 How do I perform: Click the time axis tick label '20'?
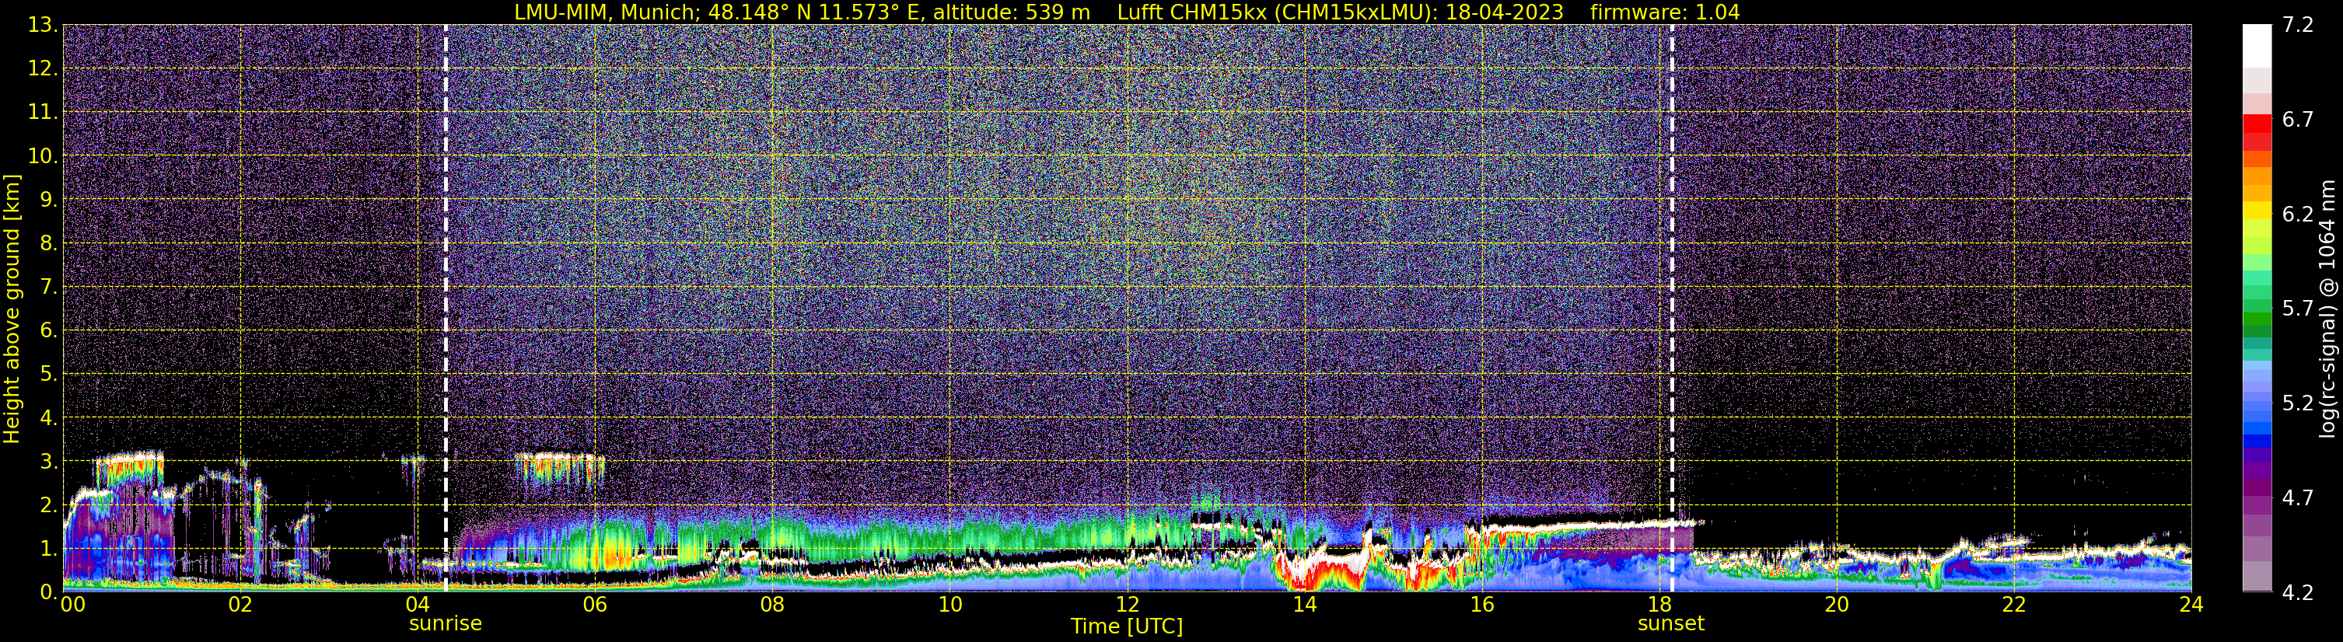pos(1837,605)
